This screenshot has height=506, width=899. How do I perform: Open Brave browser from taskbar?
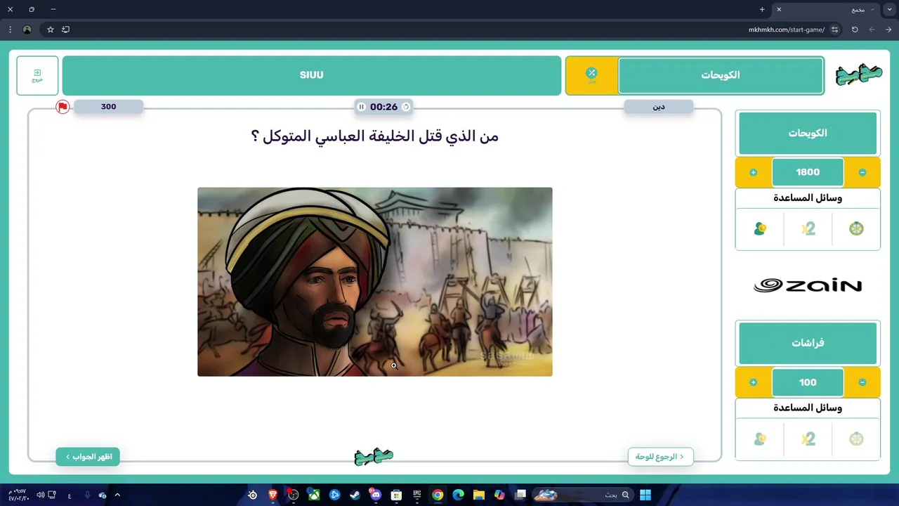coord(273,495)
